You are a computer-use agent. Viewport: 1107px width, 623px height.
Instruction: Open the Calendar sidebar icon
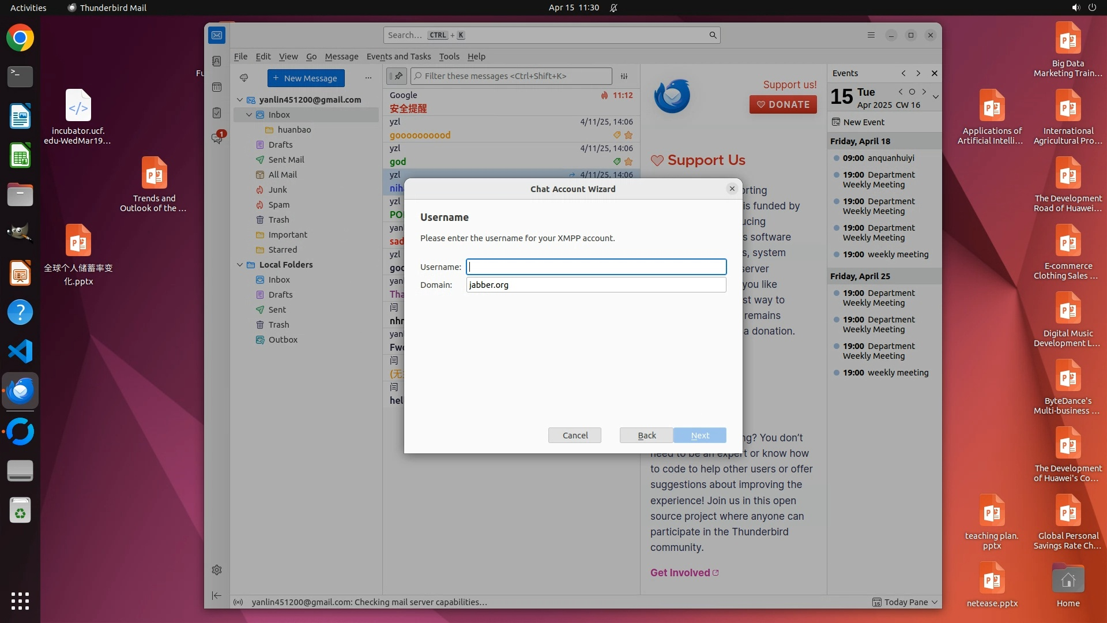point(217,87)
